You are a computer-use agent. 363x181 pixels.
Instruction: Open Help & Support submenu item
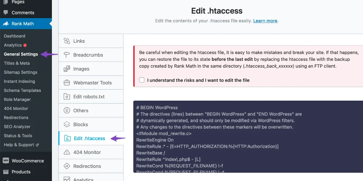19,145
